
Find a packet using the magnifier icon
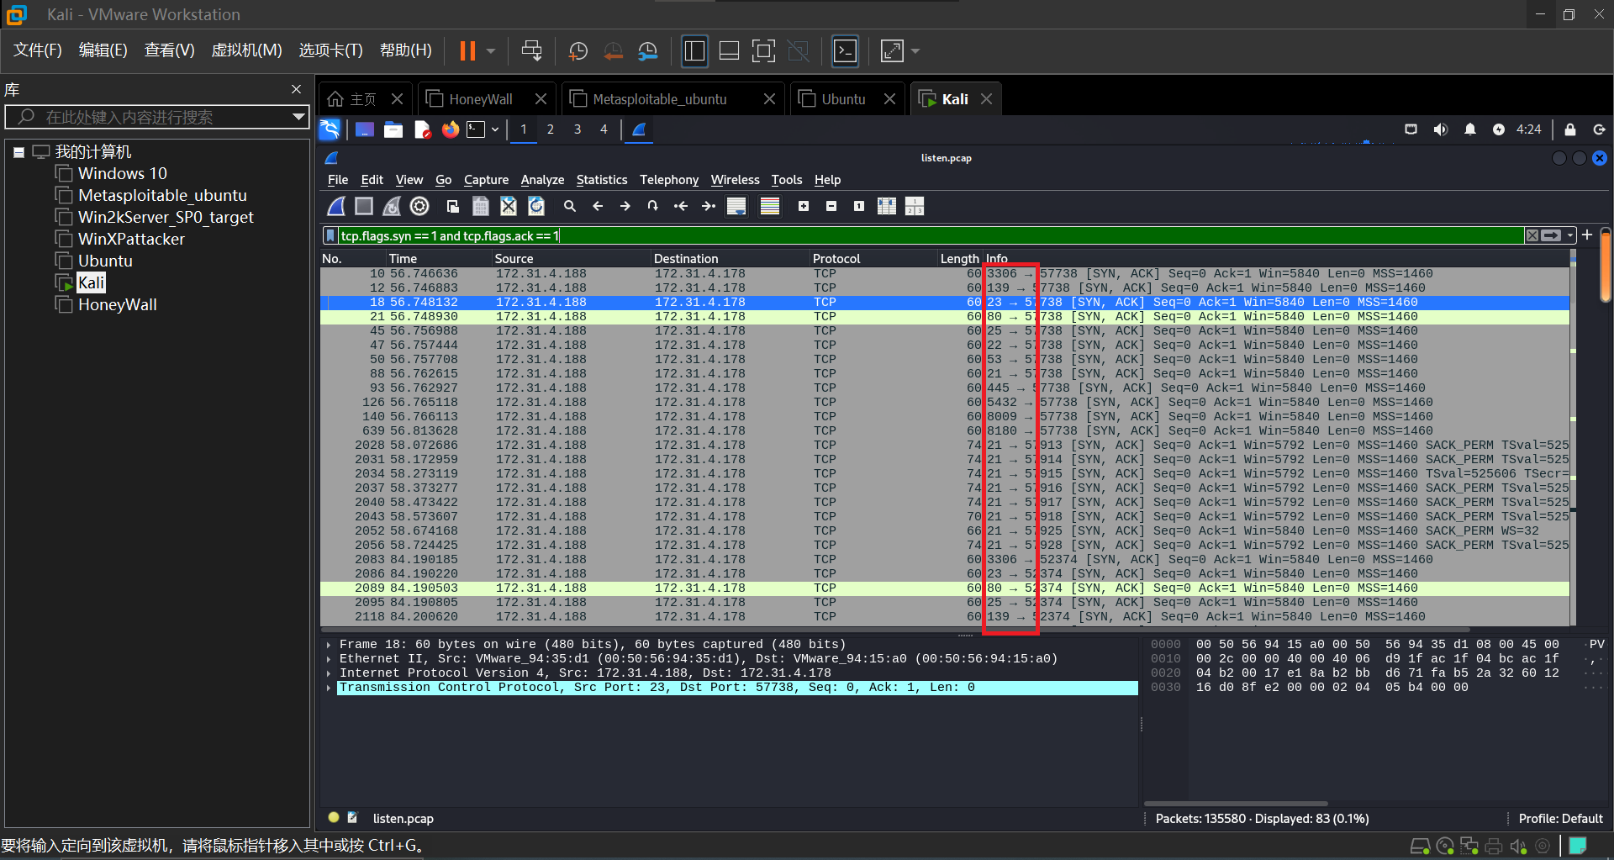point(570,206)
